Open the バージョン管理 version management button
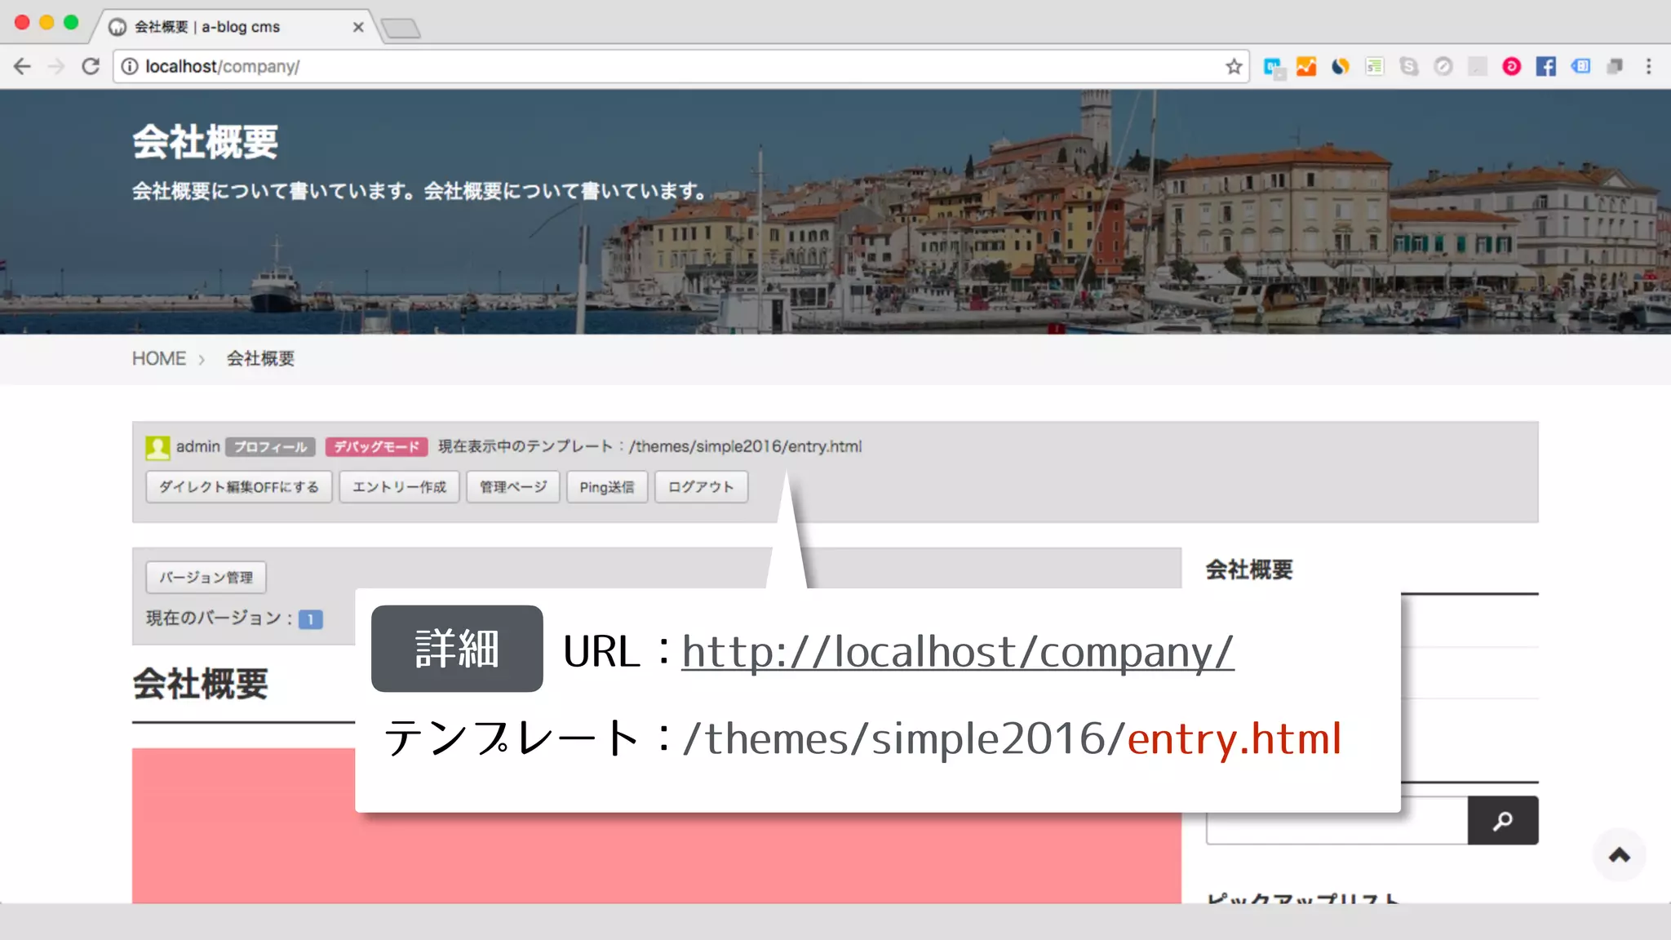 point(206,578)
